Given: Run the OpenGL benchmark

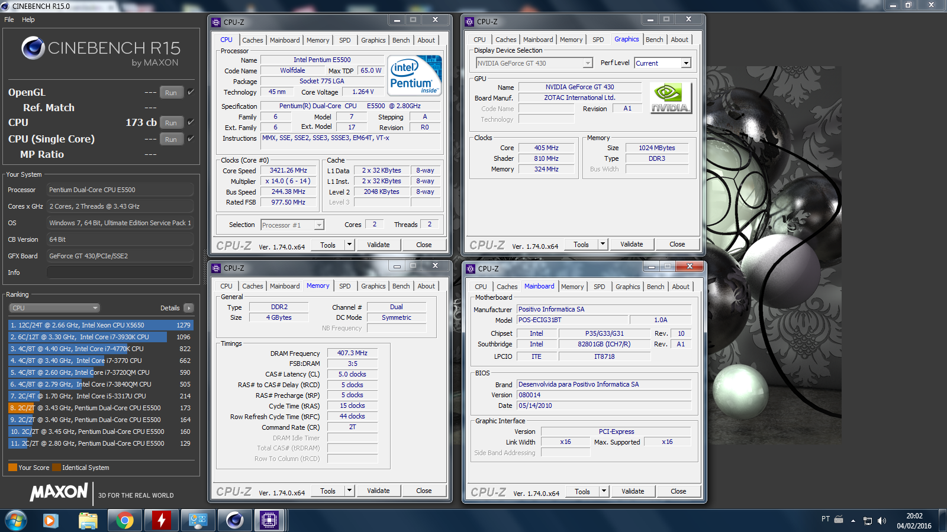Looking at the screenshot, I should pos(171,92).
